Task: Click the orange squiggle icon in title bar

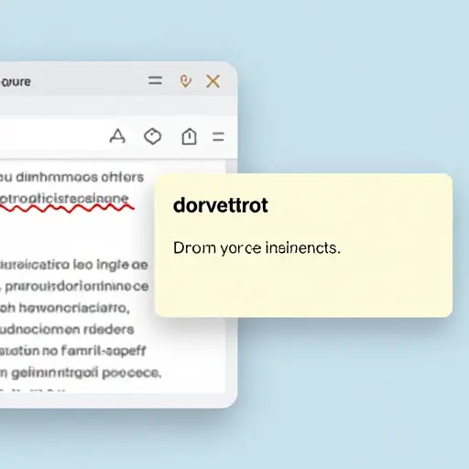Action: [x=185, y=82]
